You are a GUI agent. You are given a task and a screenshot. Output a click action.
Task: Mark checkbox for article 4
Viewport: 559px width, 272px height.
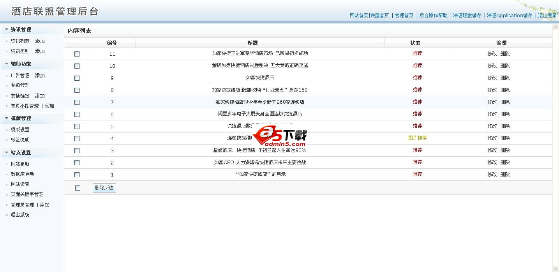point(77,138)
